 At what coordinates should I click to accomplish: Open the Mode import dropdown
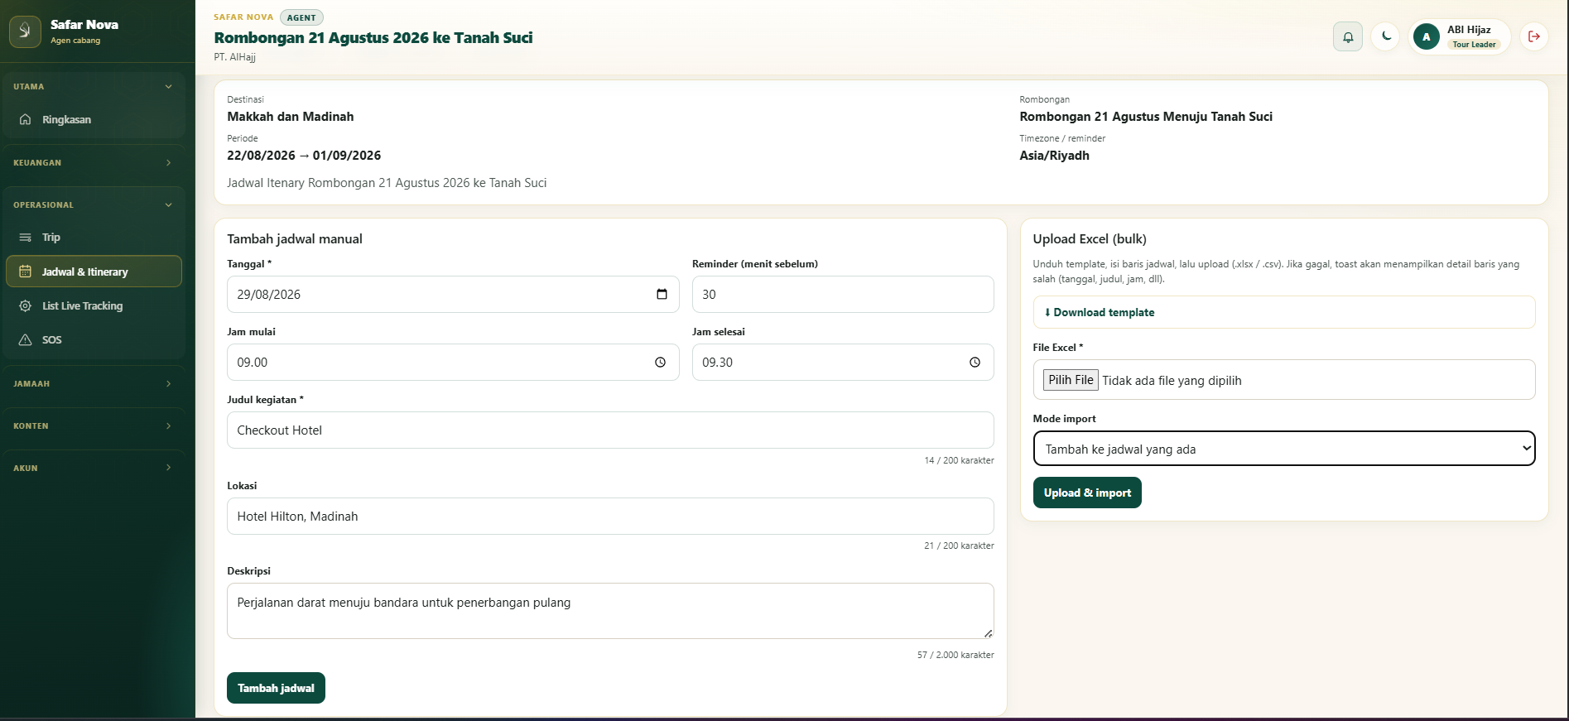pyautogui.click(x=1284, y=449)
